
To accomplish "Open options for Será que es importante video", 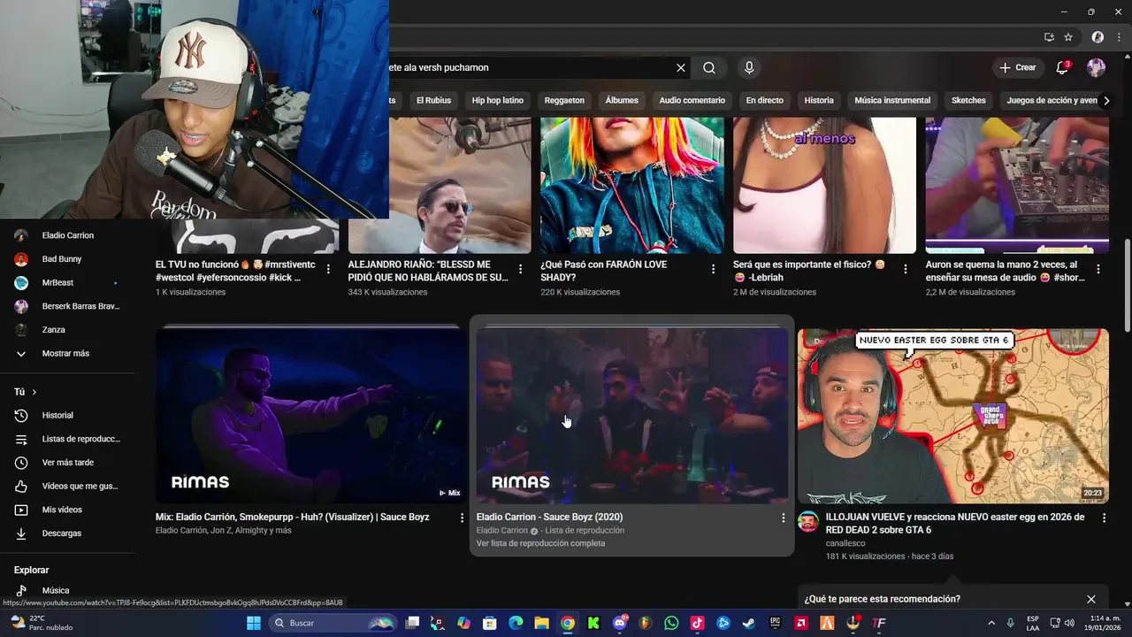I will coord(906,269).
